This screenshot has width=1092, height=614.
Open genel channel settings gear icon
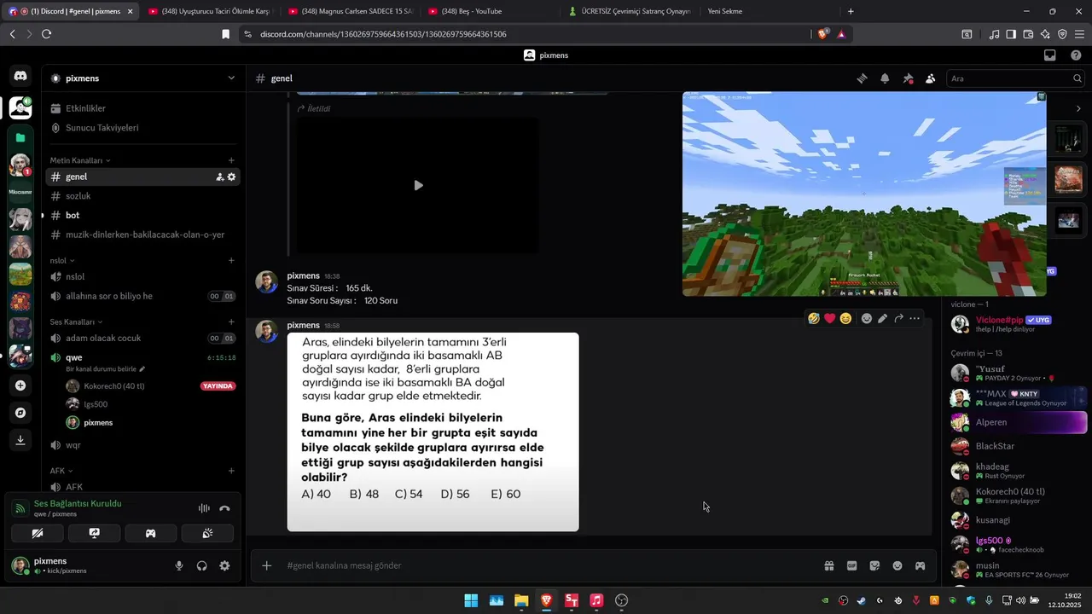(x=231, y=177)
